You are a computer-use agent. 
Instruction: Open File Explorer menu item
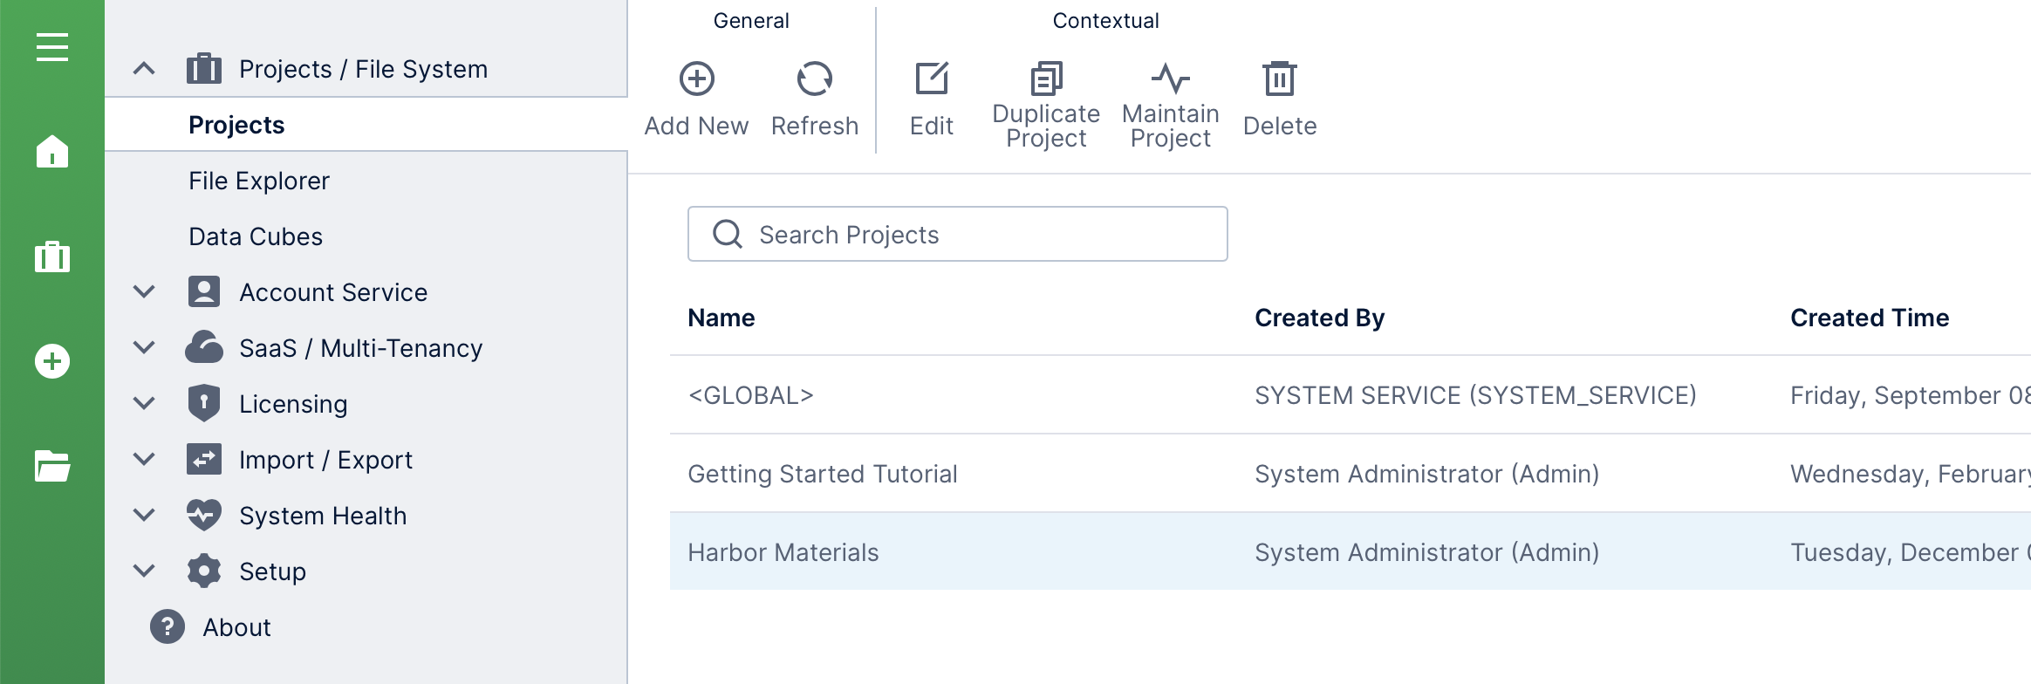[259, 181]
